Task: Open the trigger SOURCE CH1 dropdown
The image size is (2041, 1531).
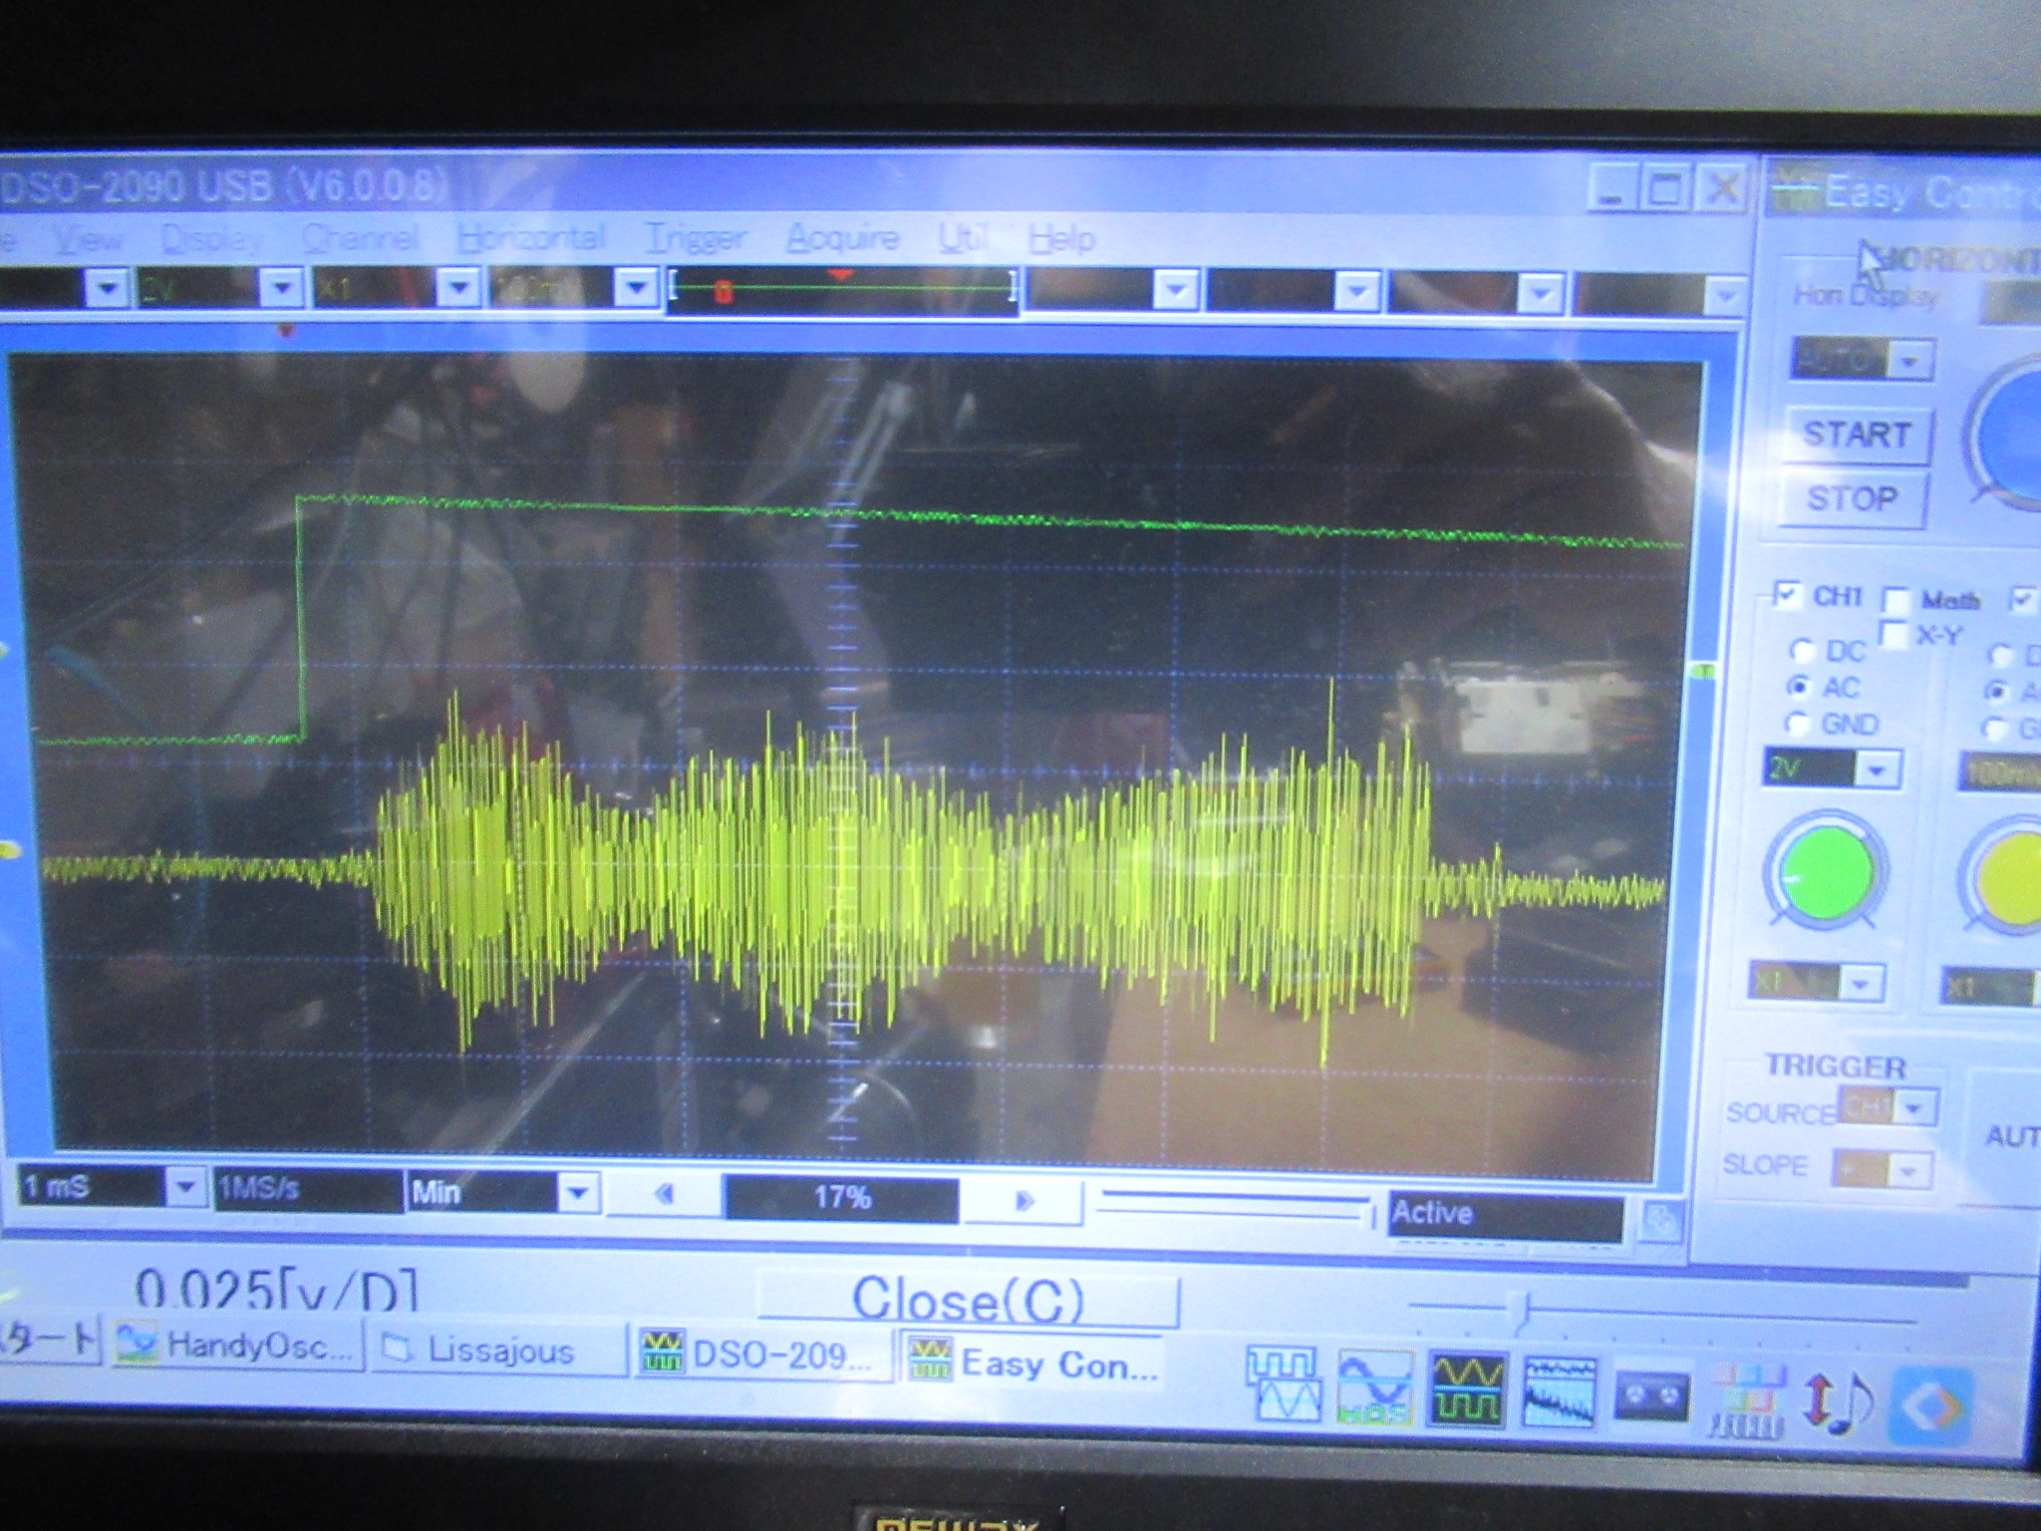Action: (1910, 1107)
